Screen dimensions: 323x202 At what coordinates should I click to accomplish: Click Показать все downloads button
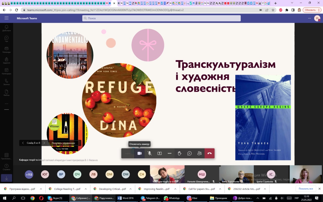306,189
